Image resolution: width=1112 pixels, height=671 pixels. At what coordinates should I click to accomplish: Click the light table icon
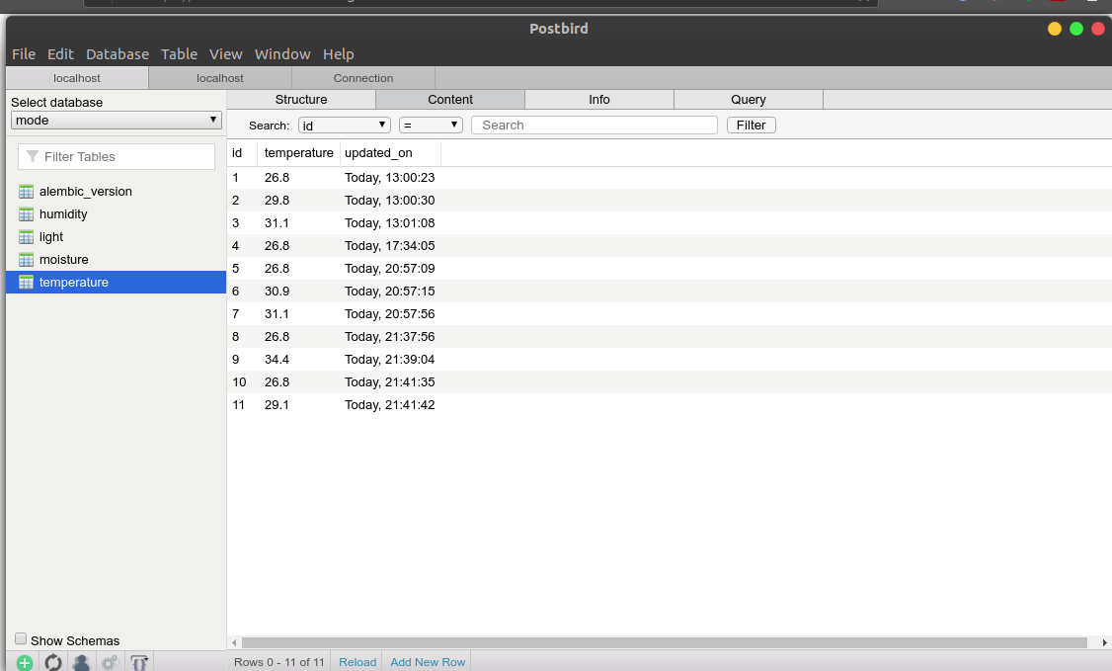27,237
